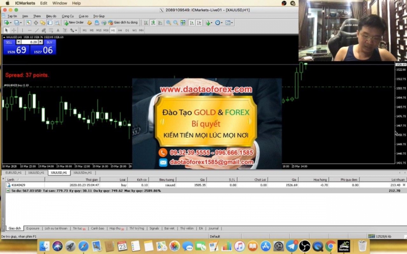Switch chart timeframe to M15
The width and height of the screenshot is (407, 254).
(x=99, y=30)
